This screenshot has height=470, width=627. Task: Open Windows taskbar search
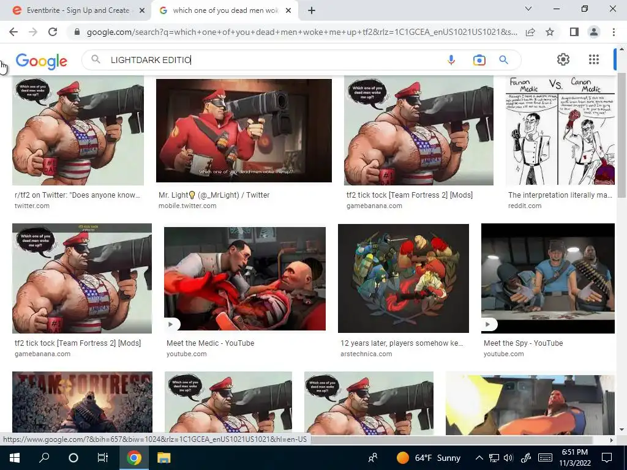44,458
